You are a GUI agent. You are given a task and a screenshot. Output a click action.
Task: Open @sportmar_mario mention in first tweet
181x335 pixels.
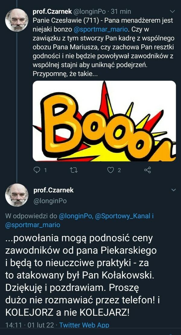101,30
